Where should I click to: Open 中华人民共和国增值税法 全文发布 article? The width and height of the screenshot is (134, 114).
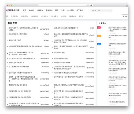pyautogui.click(x=21, y=53)
